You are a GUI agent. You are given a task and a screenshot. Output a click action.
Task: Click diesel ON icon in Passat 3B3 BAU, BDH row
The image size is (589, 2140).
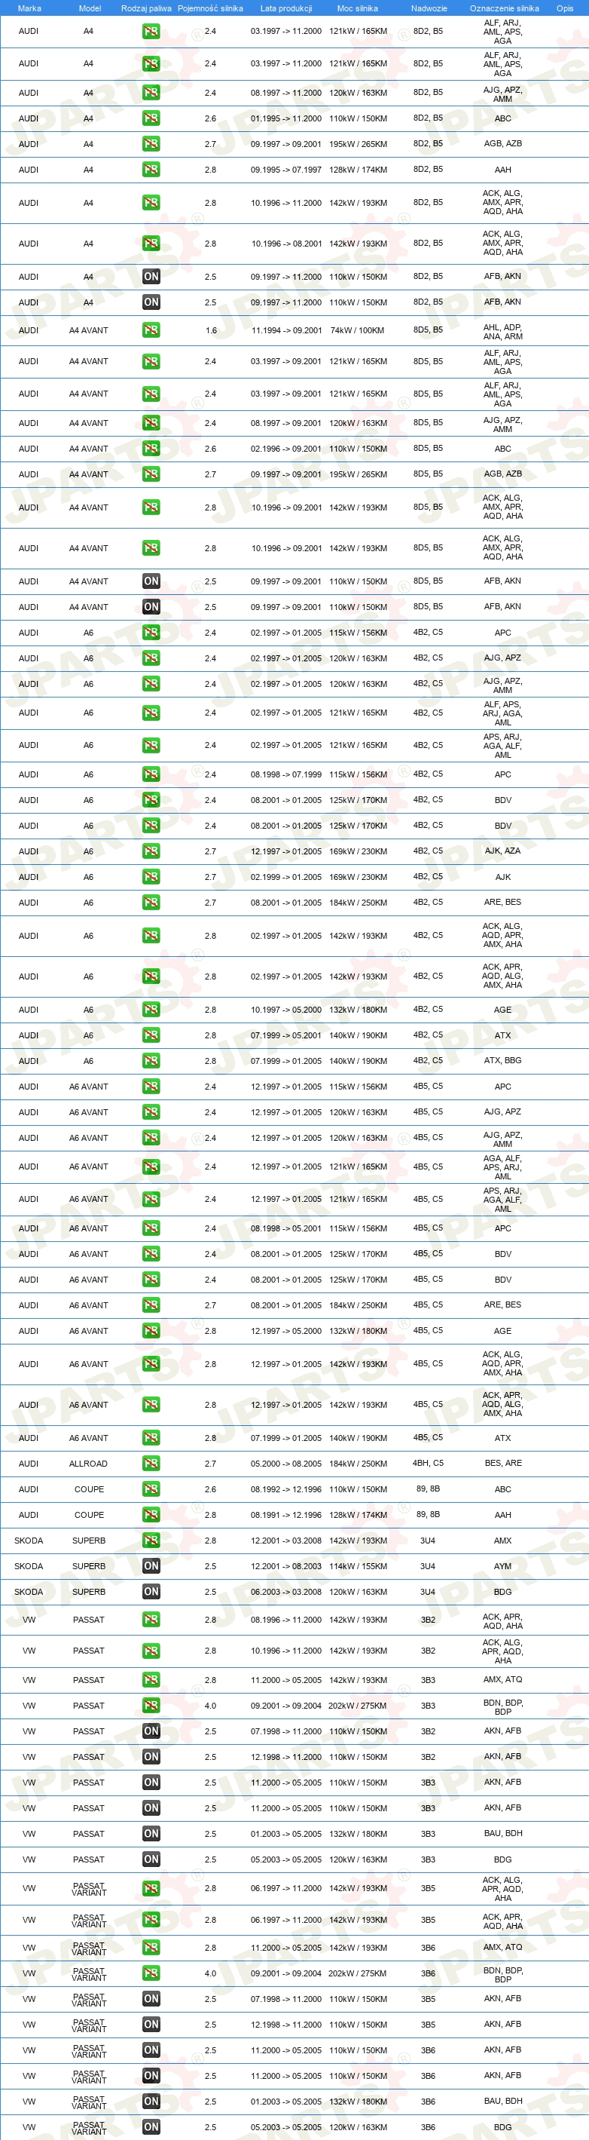pyautogui.click(x=151, y=1833)
